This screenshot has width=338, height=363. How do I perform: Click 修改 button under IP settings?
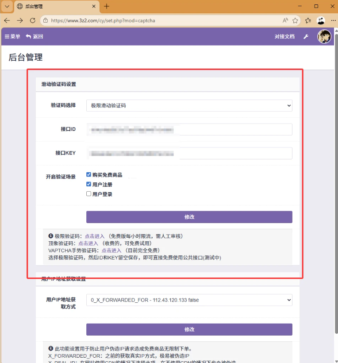[x=189, y=329]
